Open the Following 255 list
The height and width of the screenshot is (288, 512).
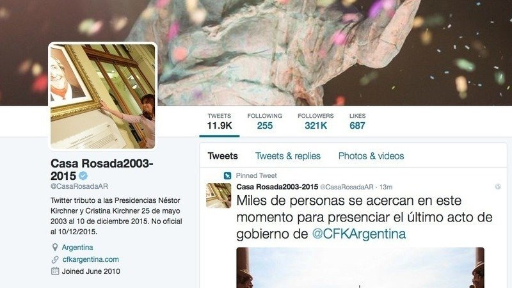[264, 122]
